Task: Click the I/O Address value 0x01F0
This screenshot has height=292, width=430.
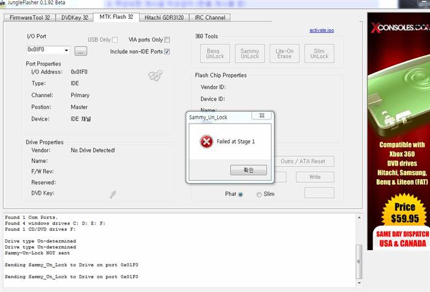Action: click(x=79, y=72)
